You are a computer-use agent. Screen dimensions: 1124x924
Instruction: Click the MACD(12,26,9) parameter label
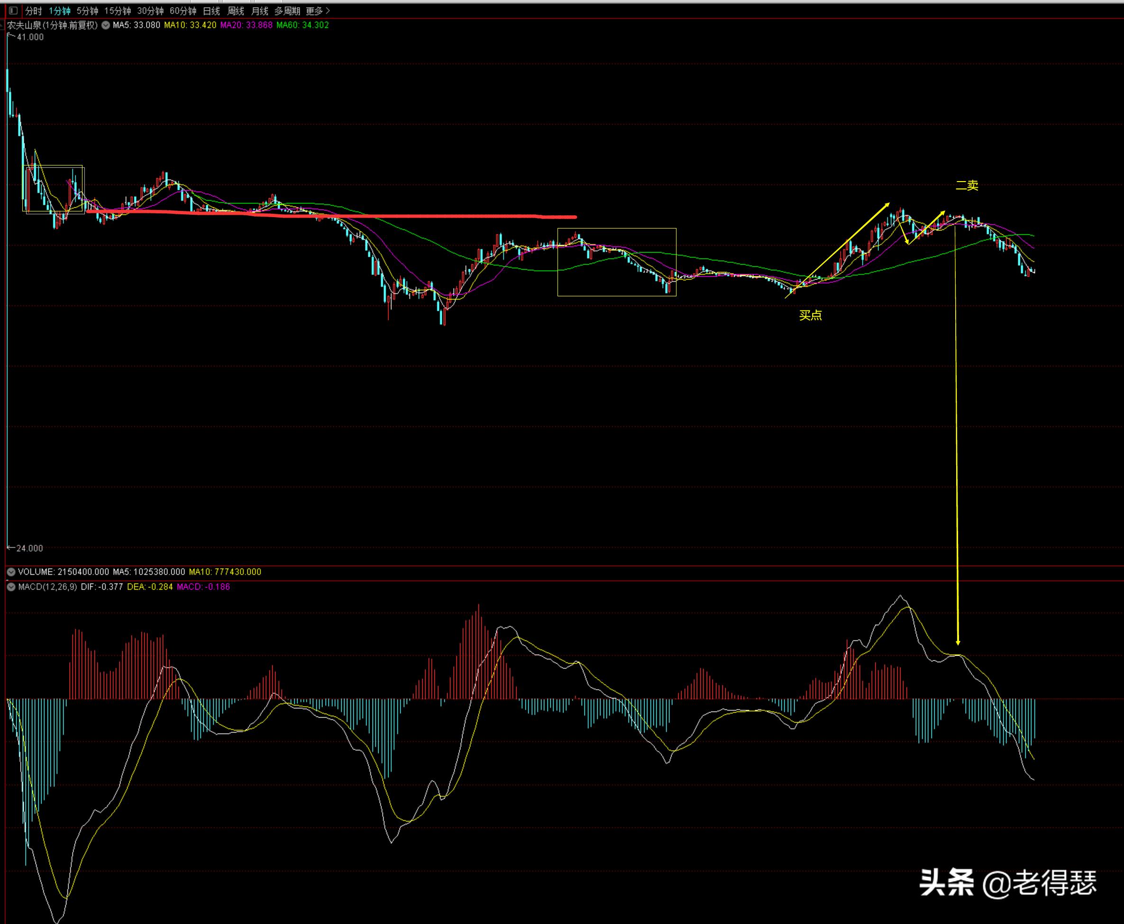pyautogui.click(x=47, y=587)
